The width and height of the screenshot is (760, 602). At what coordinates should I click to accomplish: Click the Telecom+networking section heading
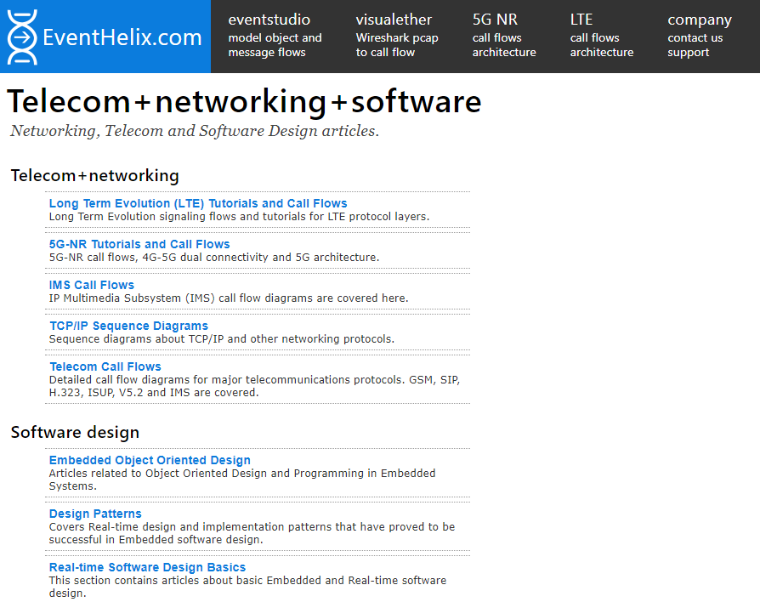point(95,175)
